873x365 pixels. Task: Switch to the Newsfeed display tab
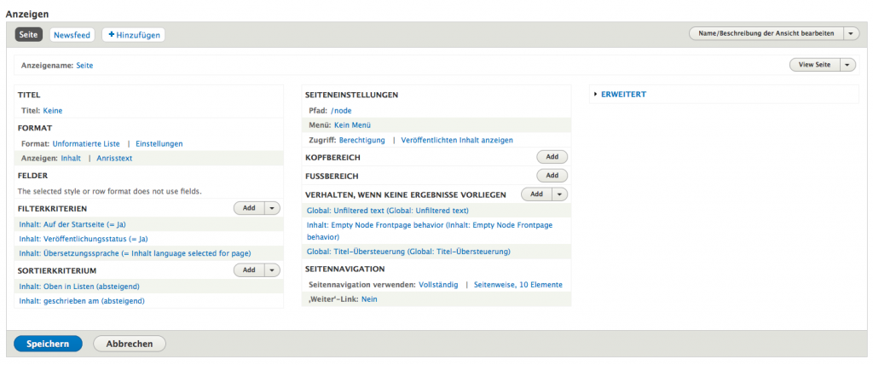point(72,35)
